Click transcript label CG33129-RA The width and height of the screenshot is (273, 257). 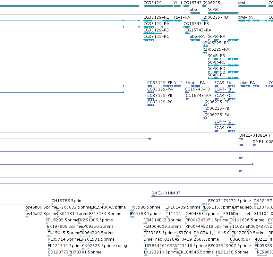click(x=156, y=24)
